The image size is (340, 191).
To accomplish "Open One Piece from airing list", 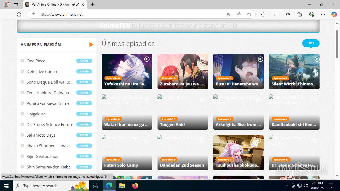I will (x=36, y=61).
